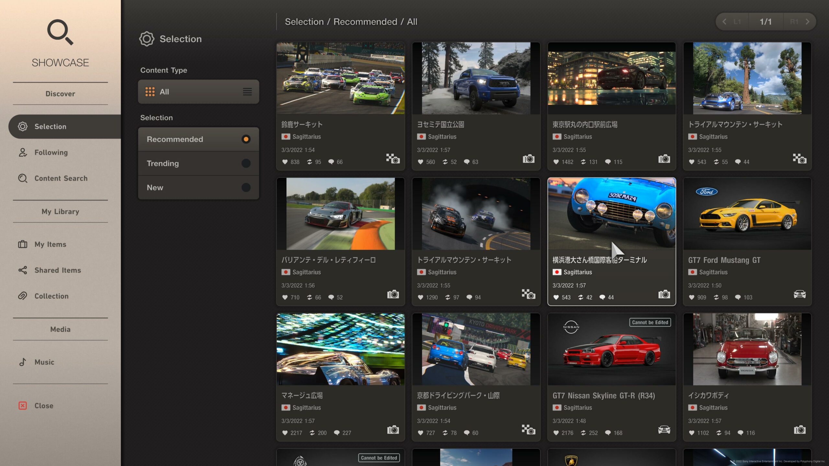Open Selection in the sidebar
Viewport: 829px width, 466px height.
65,127
